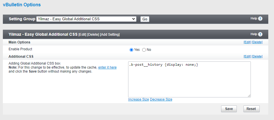Click the Help icon in Setting Group bar
The width and height of the screenshot is (274, 120).
260,19
